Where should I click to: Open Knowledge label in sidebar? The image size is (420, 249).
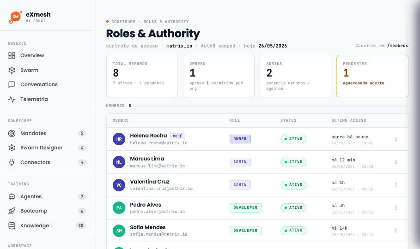35,225
